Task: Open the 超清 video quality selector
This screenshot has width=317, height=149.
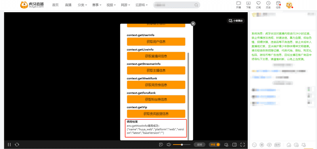Action: click(x=200, y=145)
